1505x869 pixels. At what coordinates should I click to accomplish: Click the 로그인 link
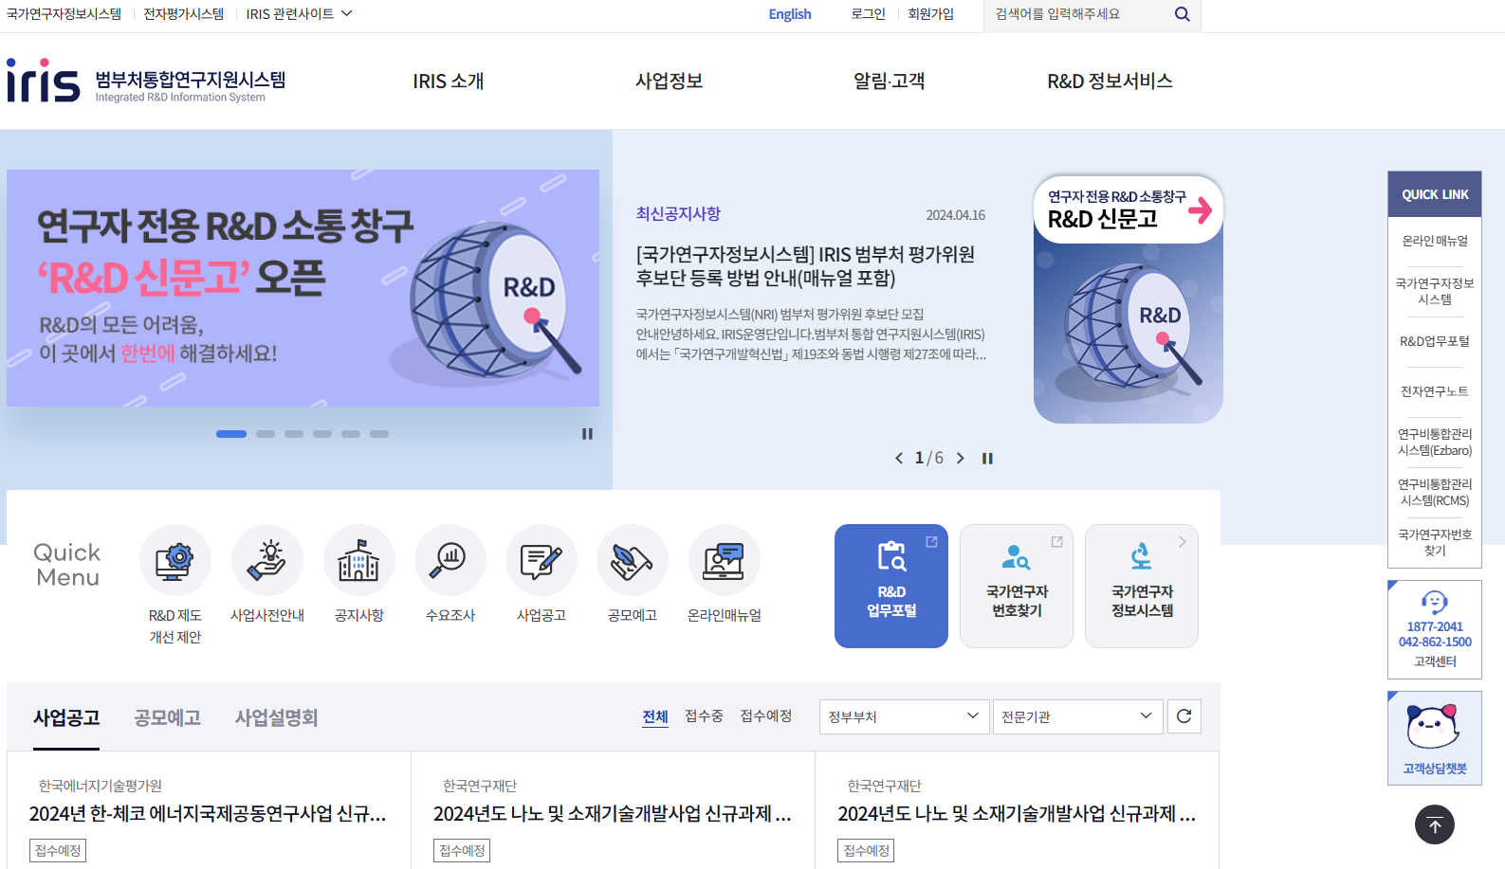[x=868, y=14]
